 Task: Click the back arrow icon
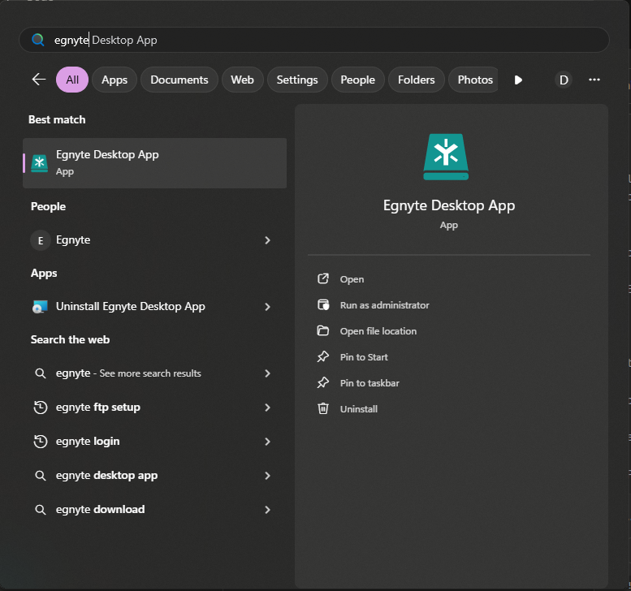pyautogui.click(x=39, y=80)
